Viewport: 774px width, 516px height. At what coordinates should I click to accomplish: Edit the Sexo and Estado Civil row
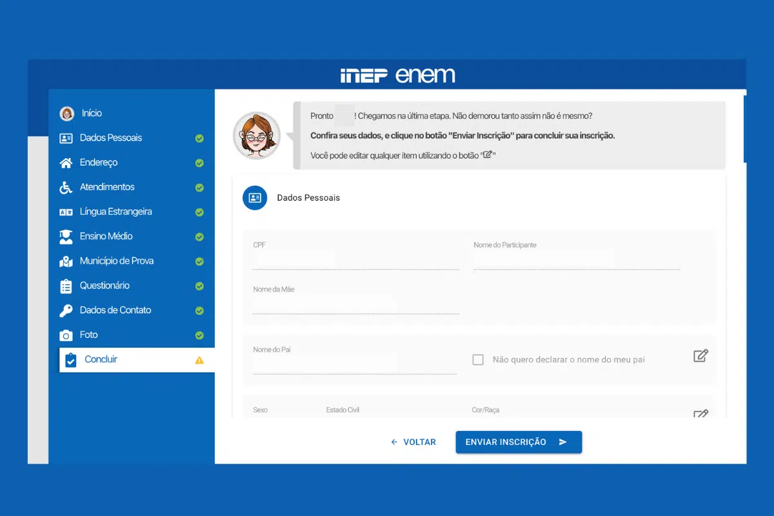click(700, 414)
